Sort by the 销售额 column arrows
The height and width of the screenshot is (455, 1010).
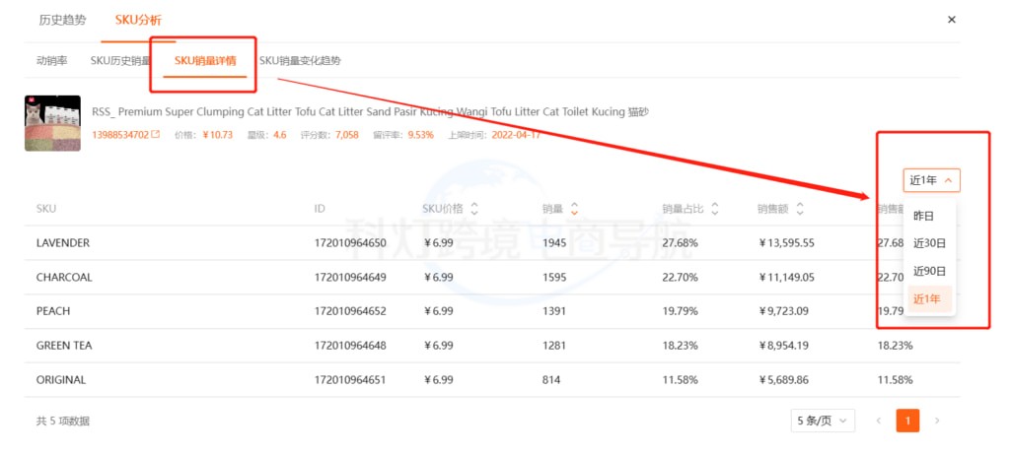[x=799, y=209]
